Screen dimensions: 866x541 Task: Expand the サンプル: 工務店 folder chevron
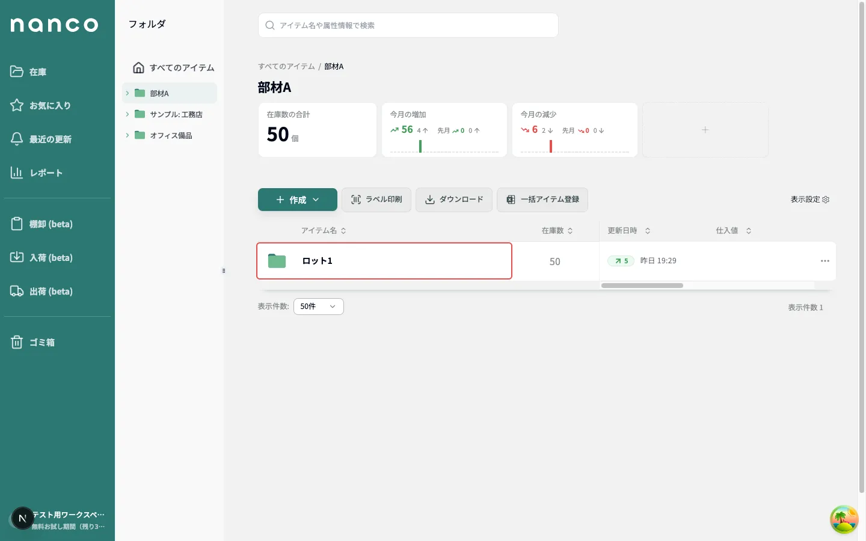tap(127, 114)
